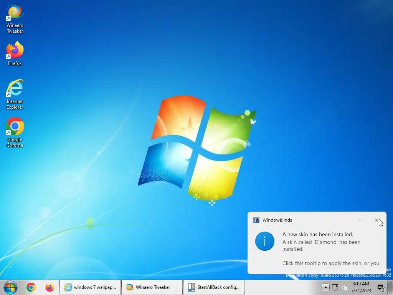The width and height of the screenshot is (393, 295).
Task: Open the WindowBlinds notification options menu
Action: [361, 220]
